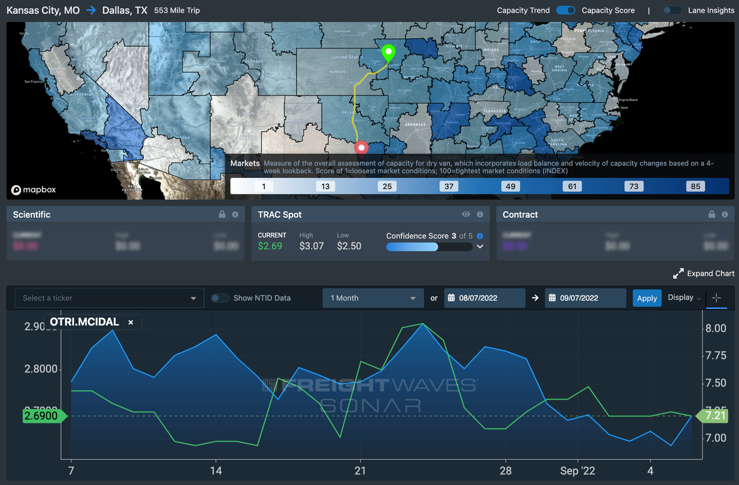
Task: Remove the OTRI.MCIDAL ticker with its X
Action: 131,322
